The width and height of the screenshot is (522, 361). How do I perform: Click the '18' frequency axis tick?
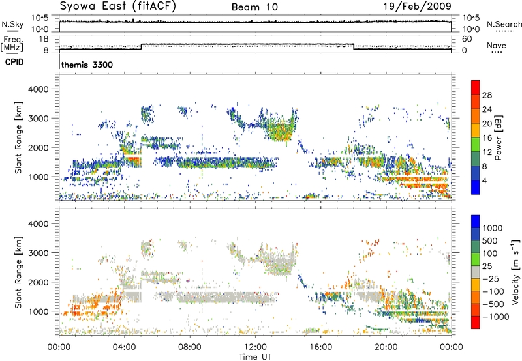(43, 39)
